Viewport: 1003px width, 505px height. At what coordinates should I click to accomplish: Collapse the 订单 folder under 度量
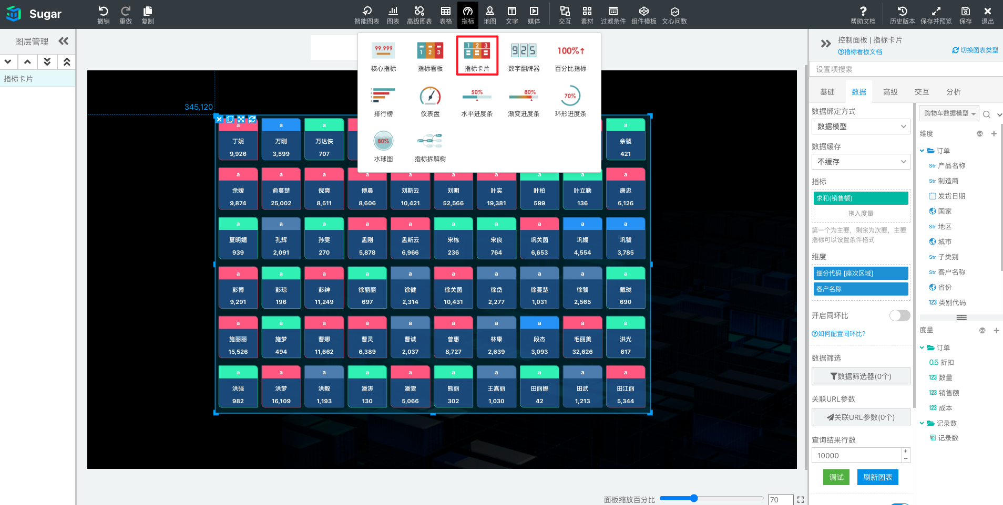[x=922, y=348]
